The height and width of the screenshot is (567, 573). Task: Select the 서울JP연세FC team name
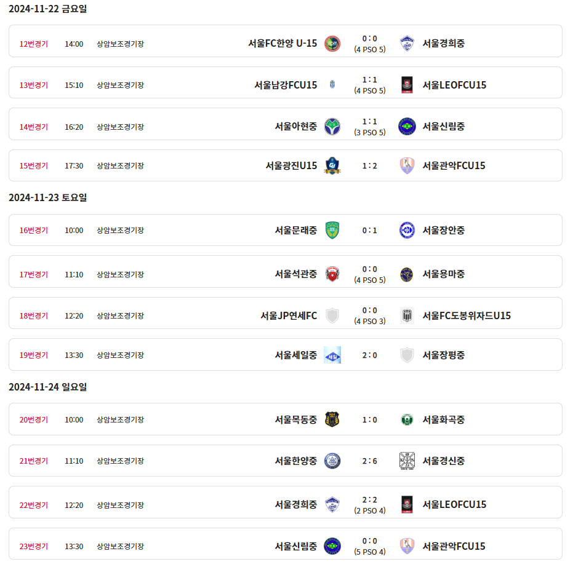289,315
